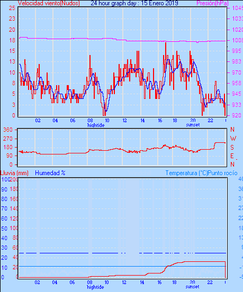Click the wind direction axis value 180
Screen dimensions: 243x292
[x=8, y=147]
